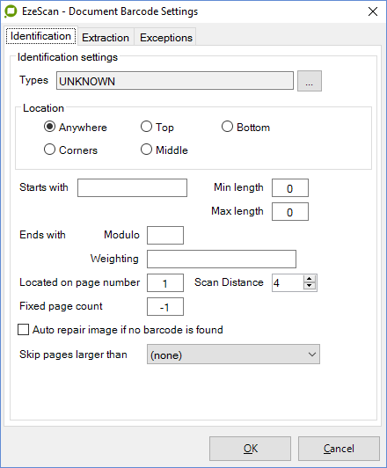Decrease Scan Distance with down arrow
This screenshot has height=468, width=387.
(309, 286)
